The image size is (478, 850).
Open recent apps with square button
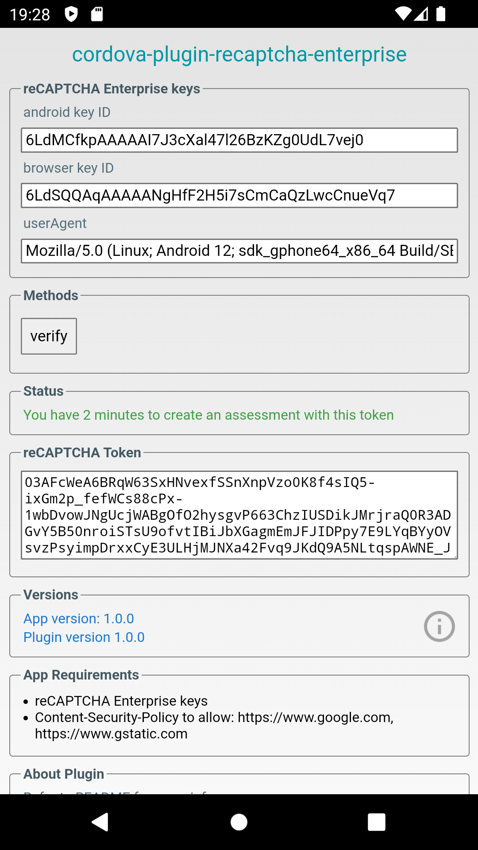tap(376, 822)
